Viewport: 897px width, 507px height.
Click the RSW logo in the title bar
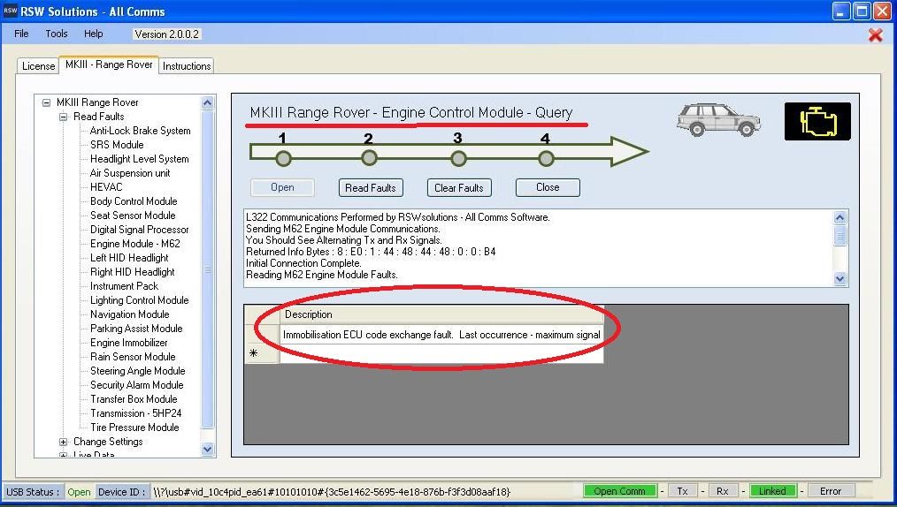point(11,11)
